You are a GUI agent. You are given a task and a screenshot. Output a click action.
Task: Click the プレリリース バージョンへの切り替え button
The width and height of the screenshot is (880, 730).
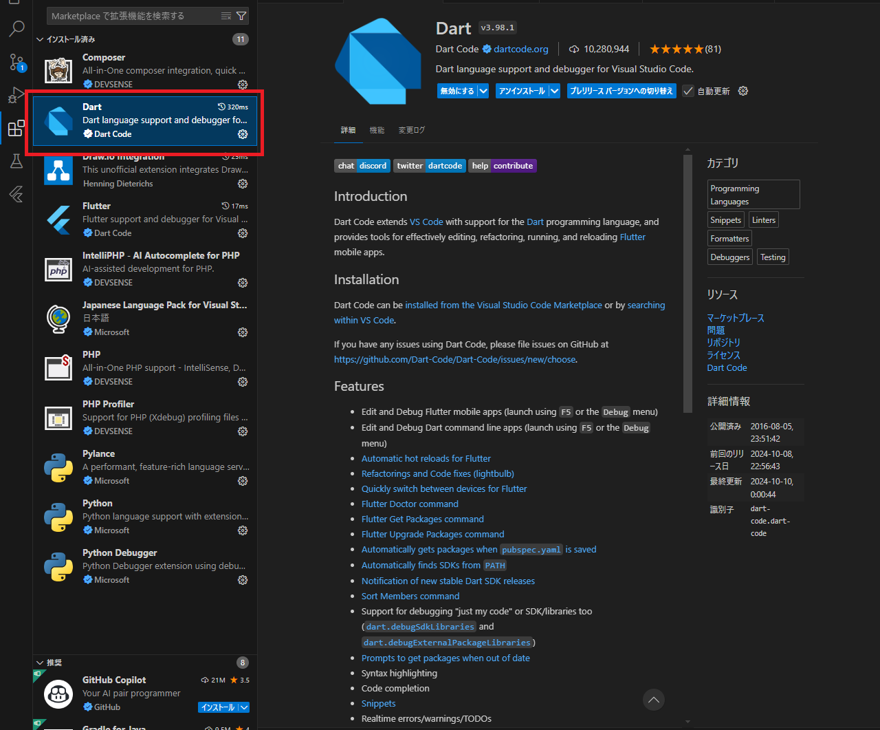pyautogui.click(x=621, y=90)
